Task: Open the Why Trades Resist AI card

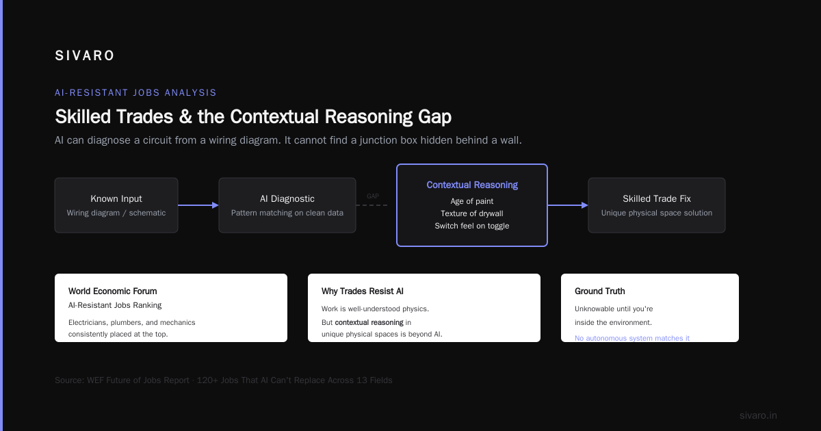Action: [424, 308]
